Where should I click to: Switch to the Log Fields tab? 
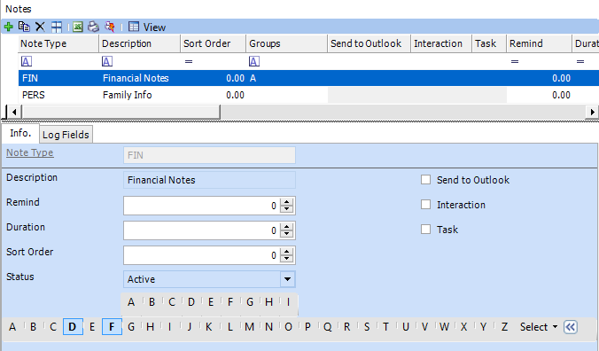pos(66,135)
